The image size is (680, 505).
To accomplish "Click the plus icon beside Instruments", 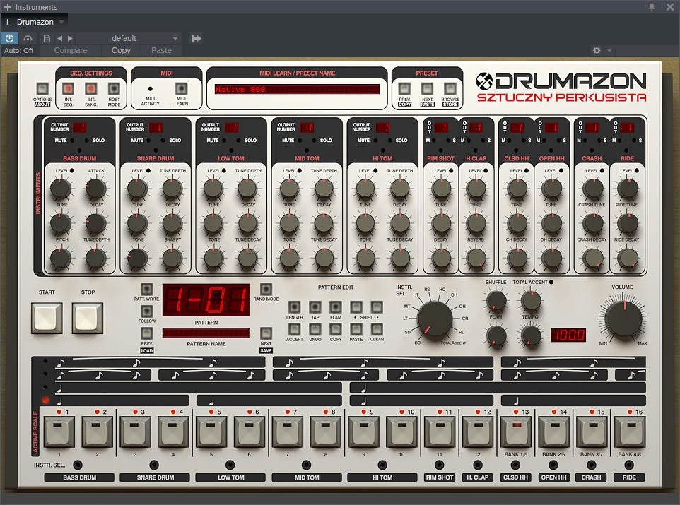I will 7,7.
